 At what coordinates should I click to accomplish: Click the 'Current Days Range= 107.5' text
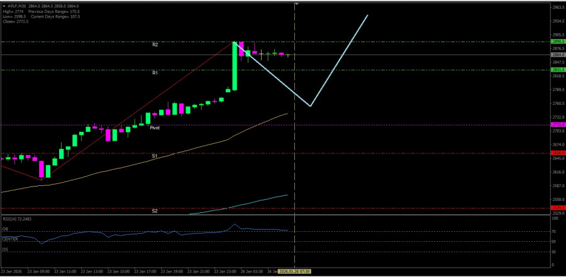click(x=55, y=16)
